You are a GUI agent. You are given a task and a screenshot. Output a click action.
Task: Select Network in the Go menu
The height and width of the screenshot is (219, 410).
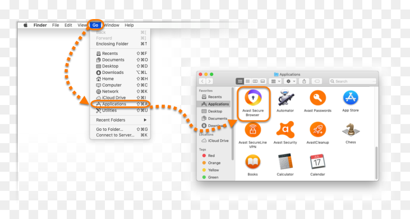pyautogui.click(x=120, y=91)
